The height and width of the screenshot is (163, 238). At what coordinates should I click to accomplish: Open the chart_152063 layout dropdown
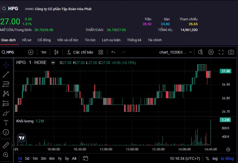[176, 52]
